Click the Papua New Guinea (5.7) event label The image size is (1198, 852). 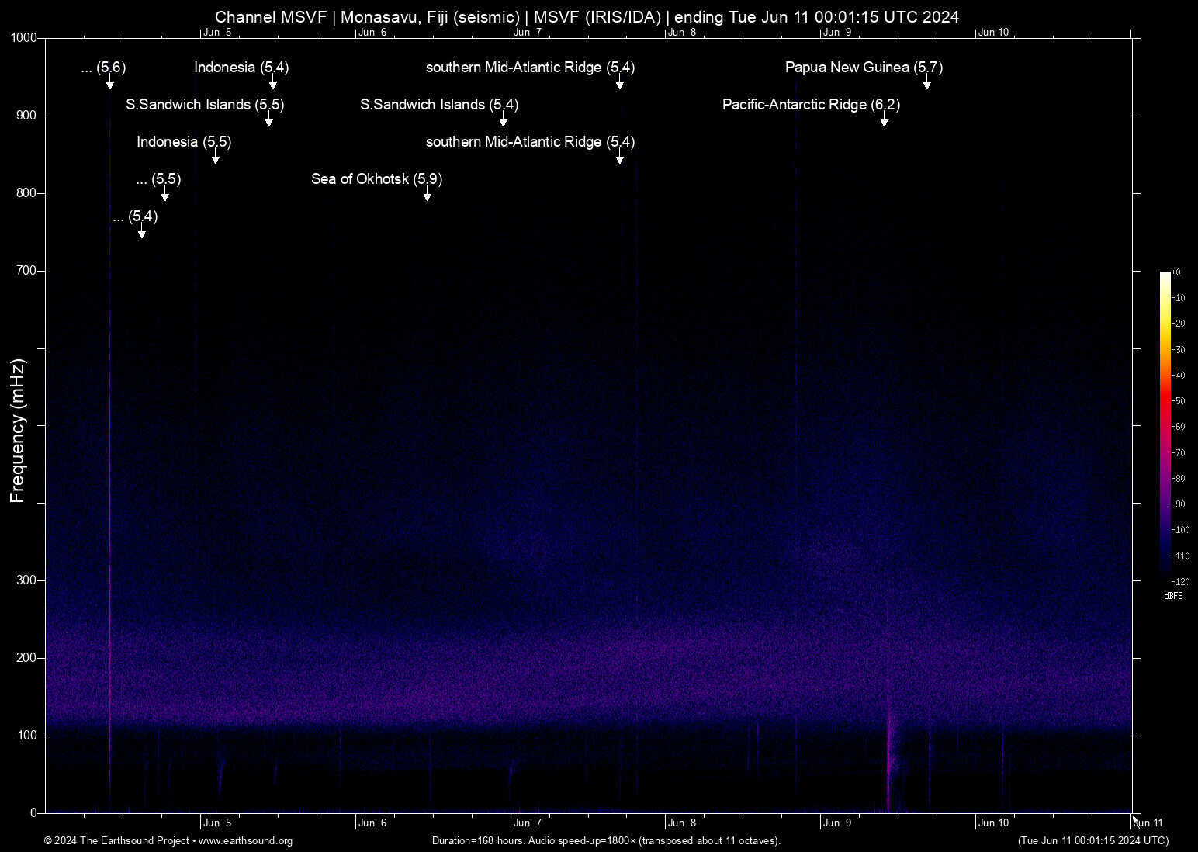[864, 68]
